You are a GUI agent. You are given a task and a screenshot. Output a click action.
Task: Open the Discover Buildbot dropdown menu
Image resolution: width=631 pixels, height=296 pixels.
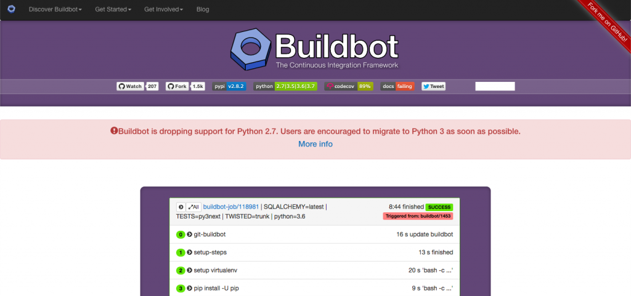(55, 9)
